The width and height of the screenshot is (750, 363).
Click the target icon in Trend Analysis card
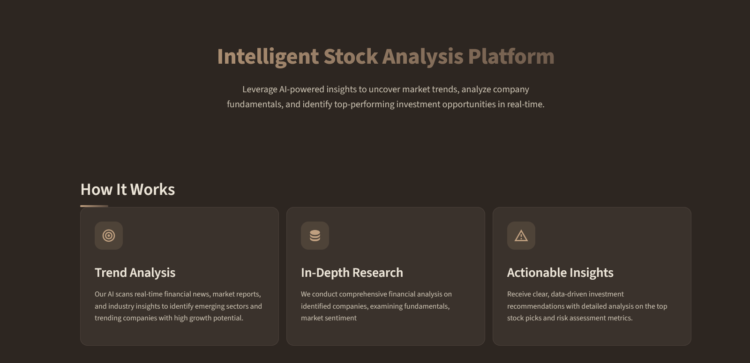[x=109, y=236]
